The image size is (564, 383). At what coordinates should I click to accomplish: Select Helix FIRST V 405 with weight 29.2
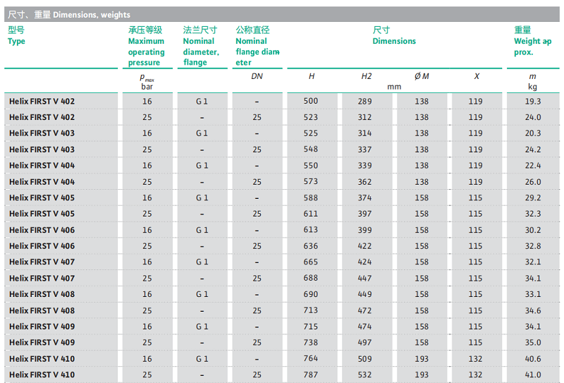(42, 198)
